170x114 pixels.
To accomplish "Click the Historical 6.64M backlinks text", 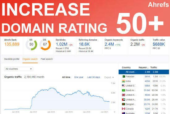I will click(63, 51).
